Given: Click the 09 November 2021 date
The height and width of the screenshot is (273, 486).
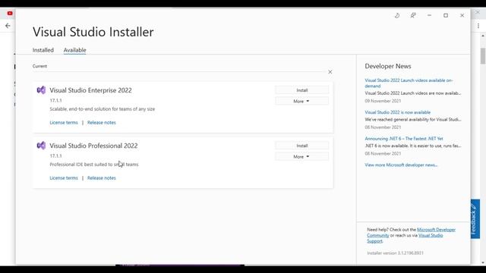Looking at the screenshot, I should click(x=383, y=101).
